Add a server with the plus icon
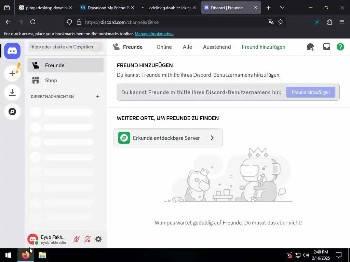This screenshot has width=350, height=262. coord(12,73)
